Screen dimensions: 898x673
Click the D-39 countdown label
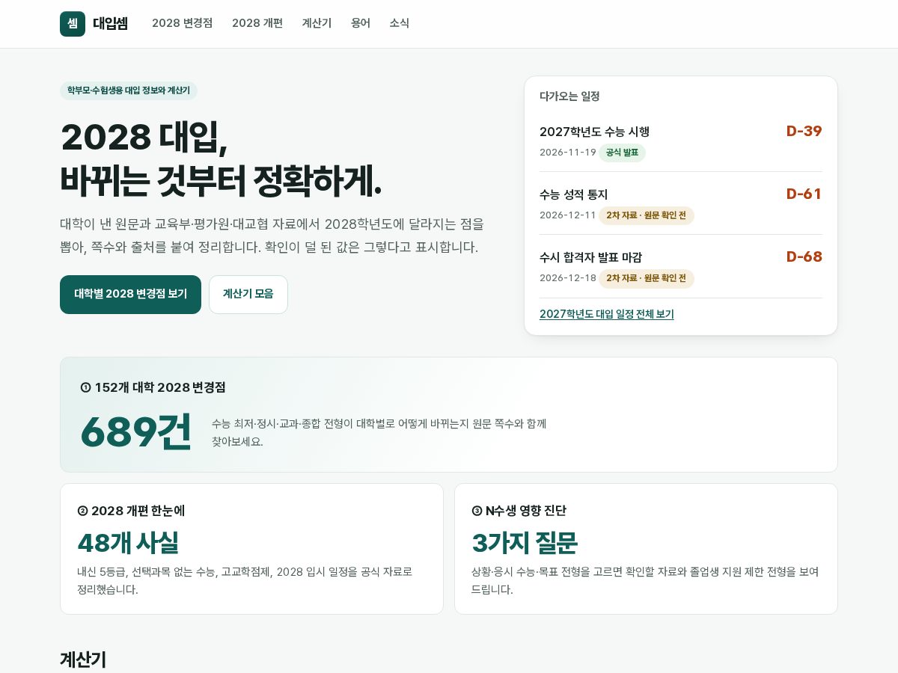pos(804,132)
